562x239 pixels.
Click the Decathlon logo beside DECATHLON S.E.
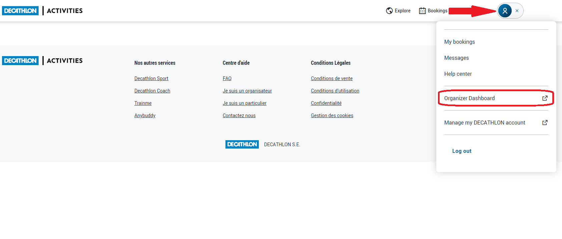(x=242, y=144)
